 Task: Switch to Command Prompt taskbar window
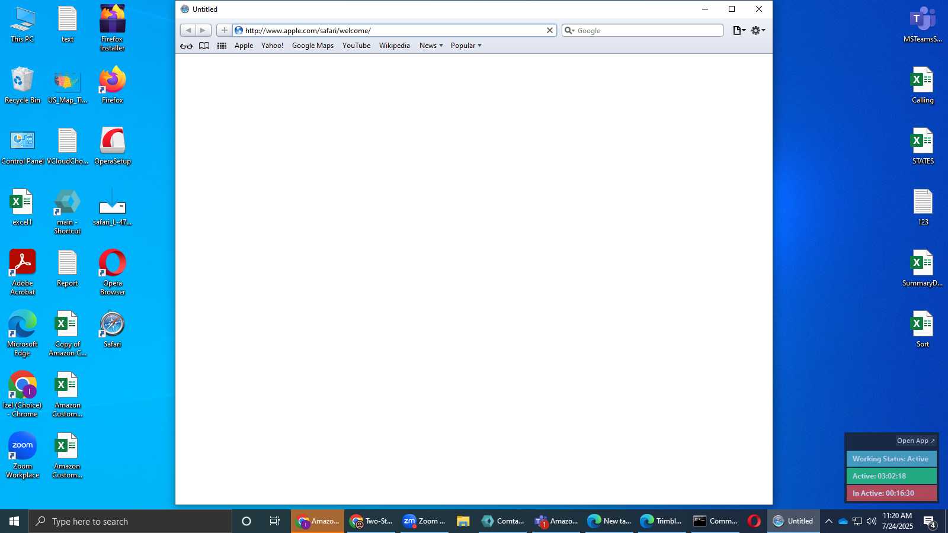(x=716, y=521)
